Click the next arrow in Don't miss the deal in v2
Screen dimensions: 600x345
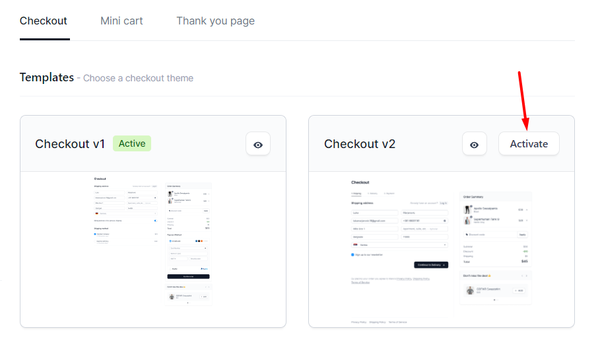527,276
